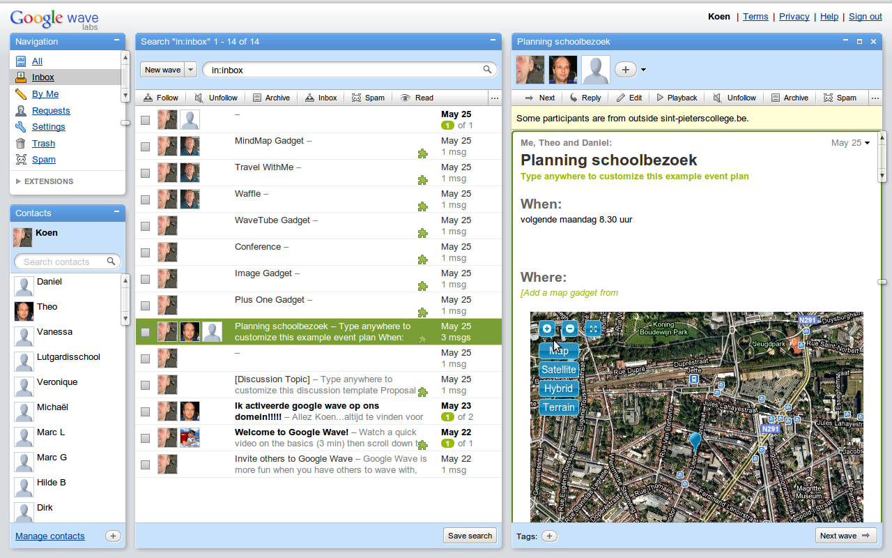
Task: Click Spam in the search panel toolbar
Action: tap(368, 98)
